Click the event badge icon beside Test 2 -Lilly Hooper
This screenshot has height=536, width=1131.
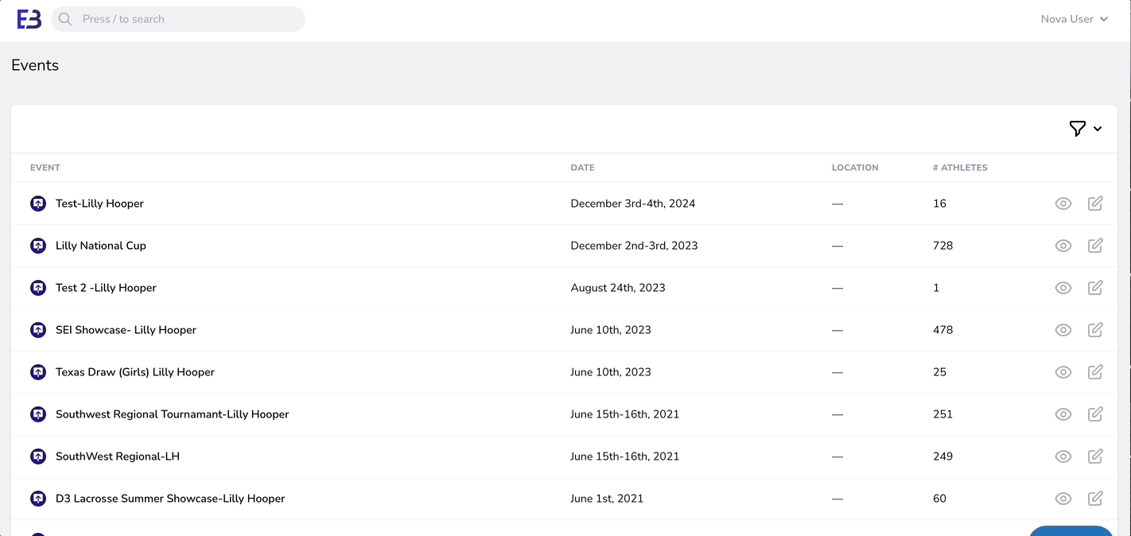click(x=38, y=288)
